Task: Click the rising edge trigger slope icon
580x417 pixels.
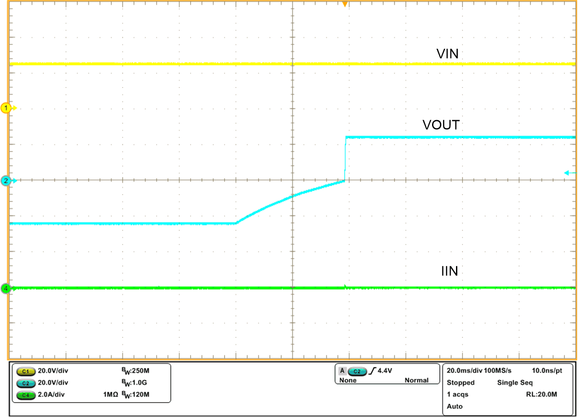Action: click(372, 371)
